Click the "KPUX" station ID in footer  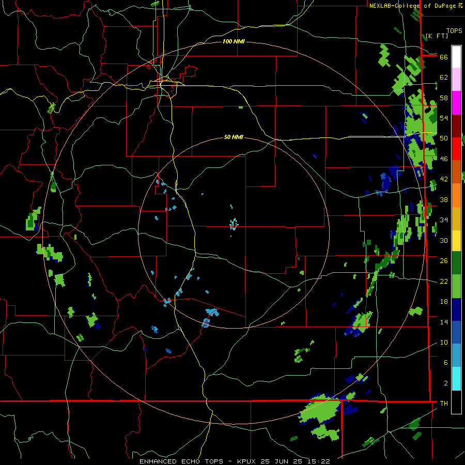click(x=247, y=461)
